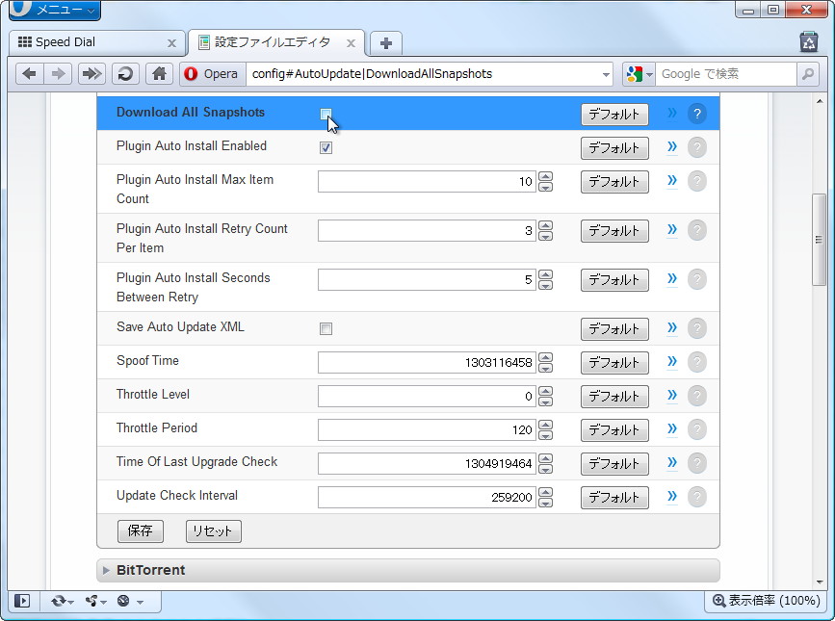Enable the Download All Snapshots checkbox
Image resolution: width=835 pixels, height=621 pixels.
[x=326, y=114]
